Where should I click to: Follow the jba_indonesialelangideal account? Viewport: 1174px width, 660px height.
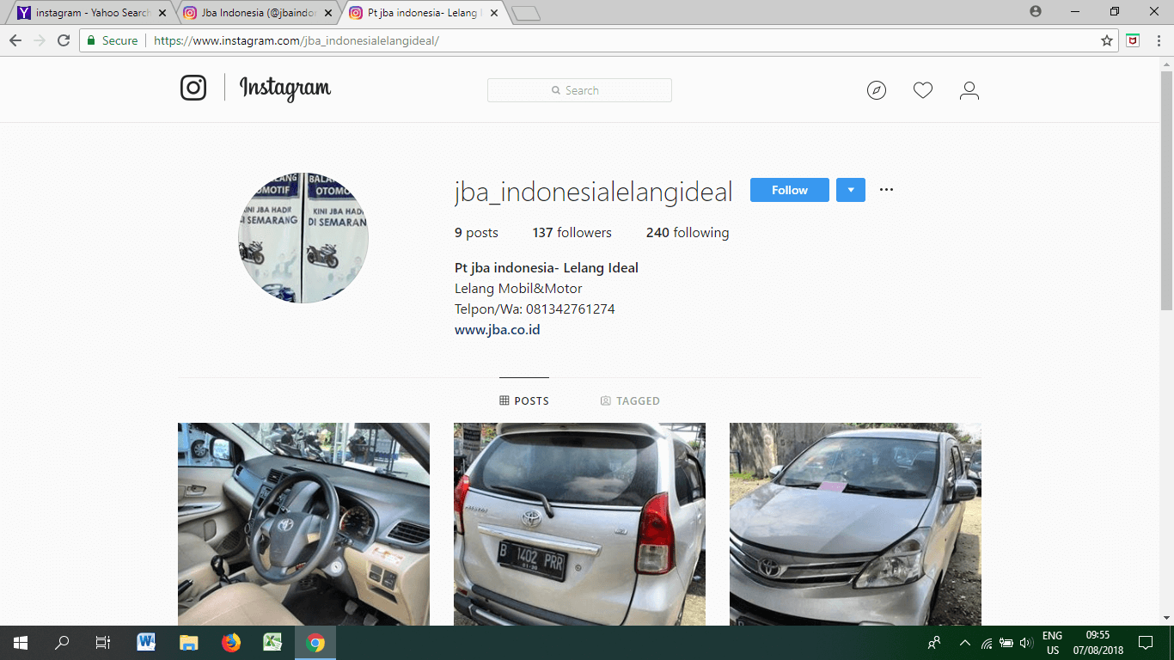point(789,190)
